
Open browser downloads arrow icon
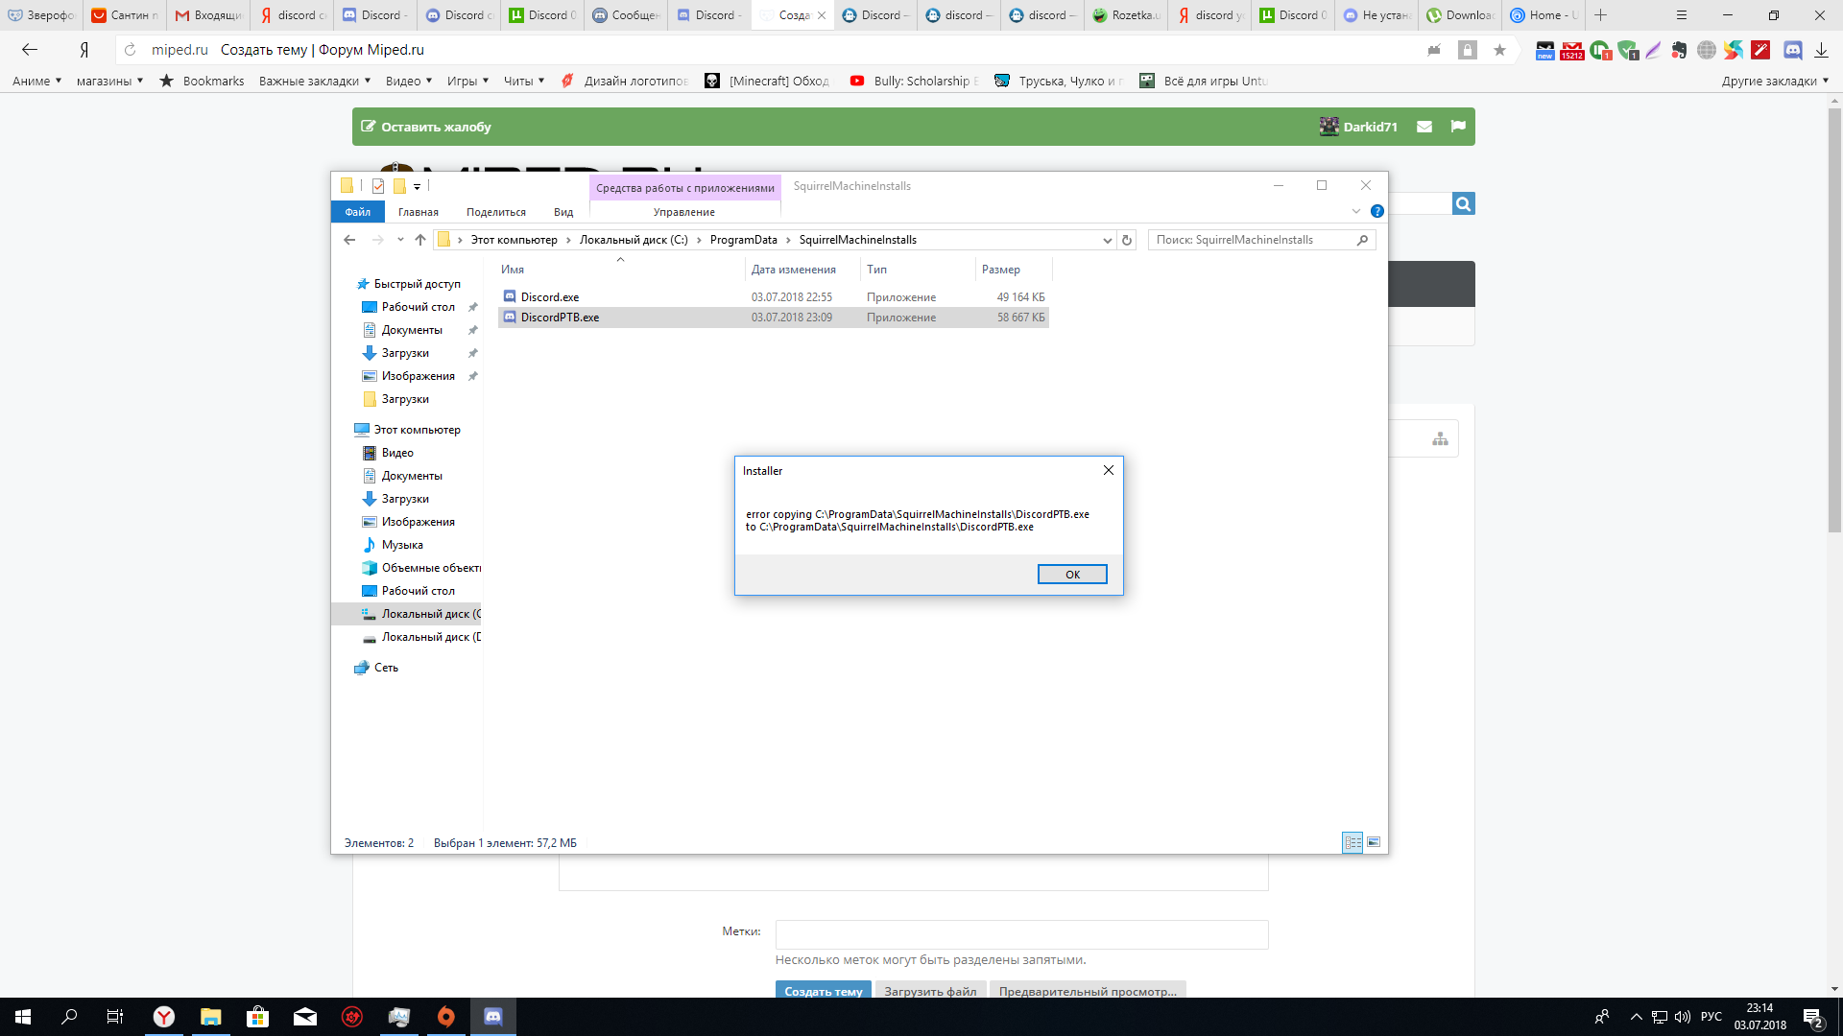point(1821,50)
